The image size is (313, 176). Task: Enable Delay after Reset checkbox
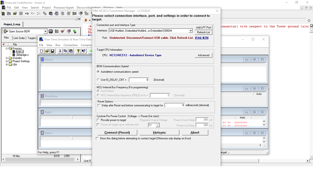99,105
